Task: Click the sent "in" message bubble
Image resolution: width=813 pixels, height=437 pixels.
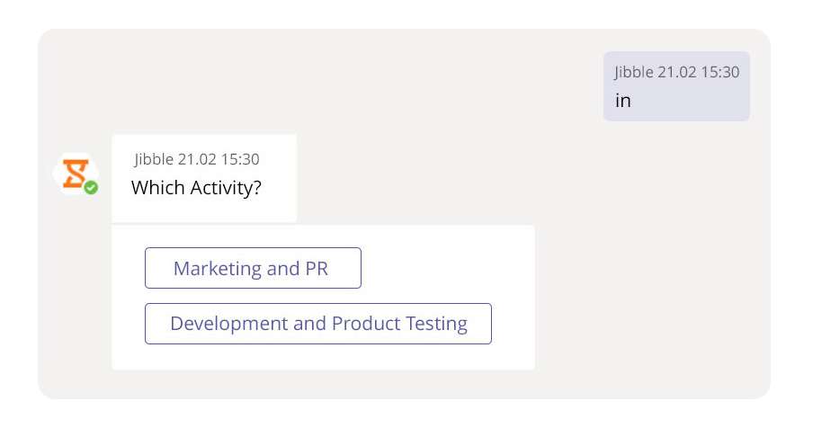Action: (676, 86)
